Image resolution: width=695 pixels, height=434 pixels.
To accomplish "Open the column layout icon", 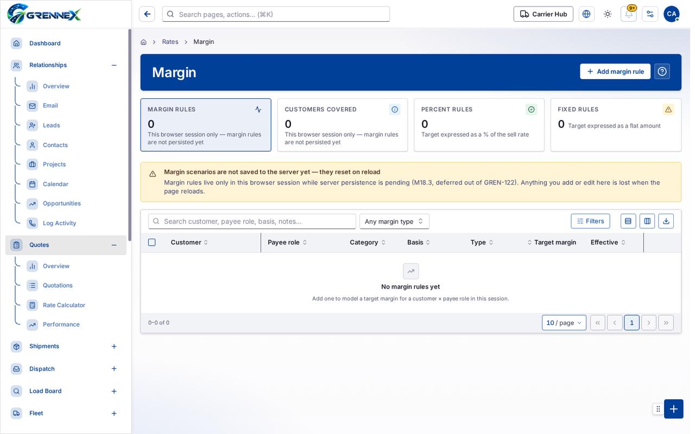I will [x=647, y=221].
